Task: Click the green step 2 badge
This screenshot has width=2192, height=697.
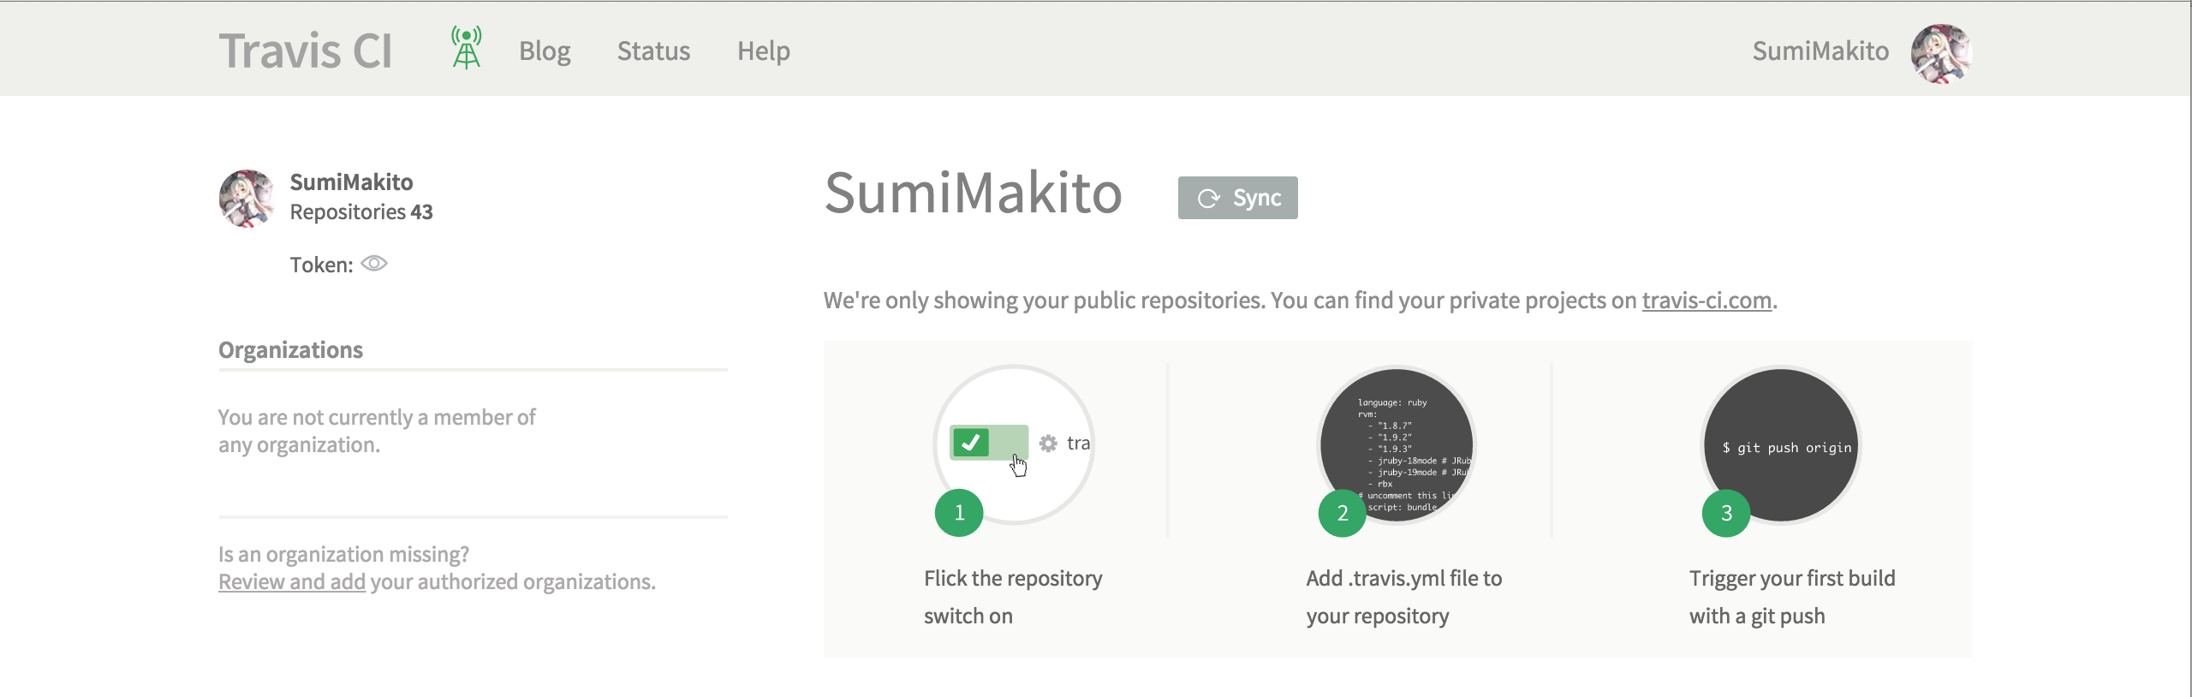Action: (1343, 513)
